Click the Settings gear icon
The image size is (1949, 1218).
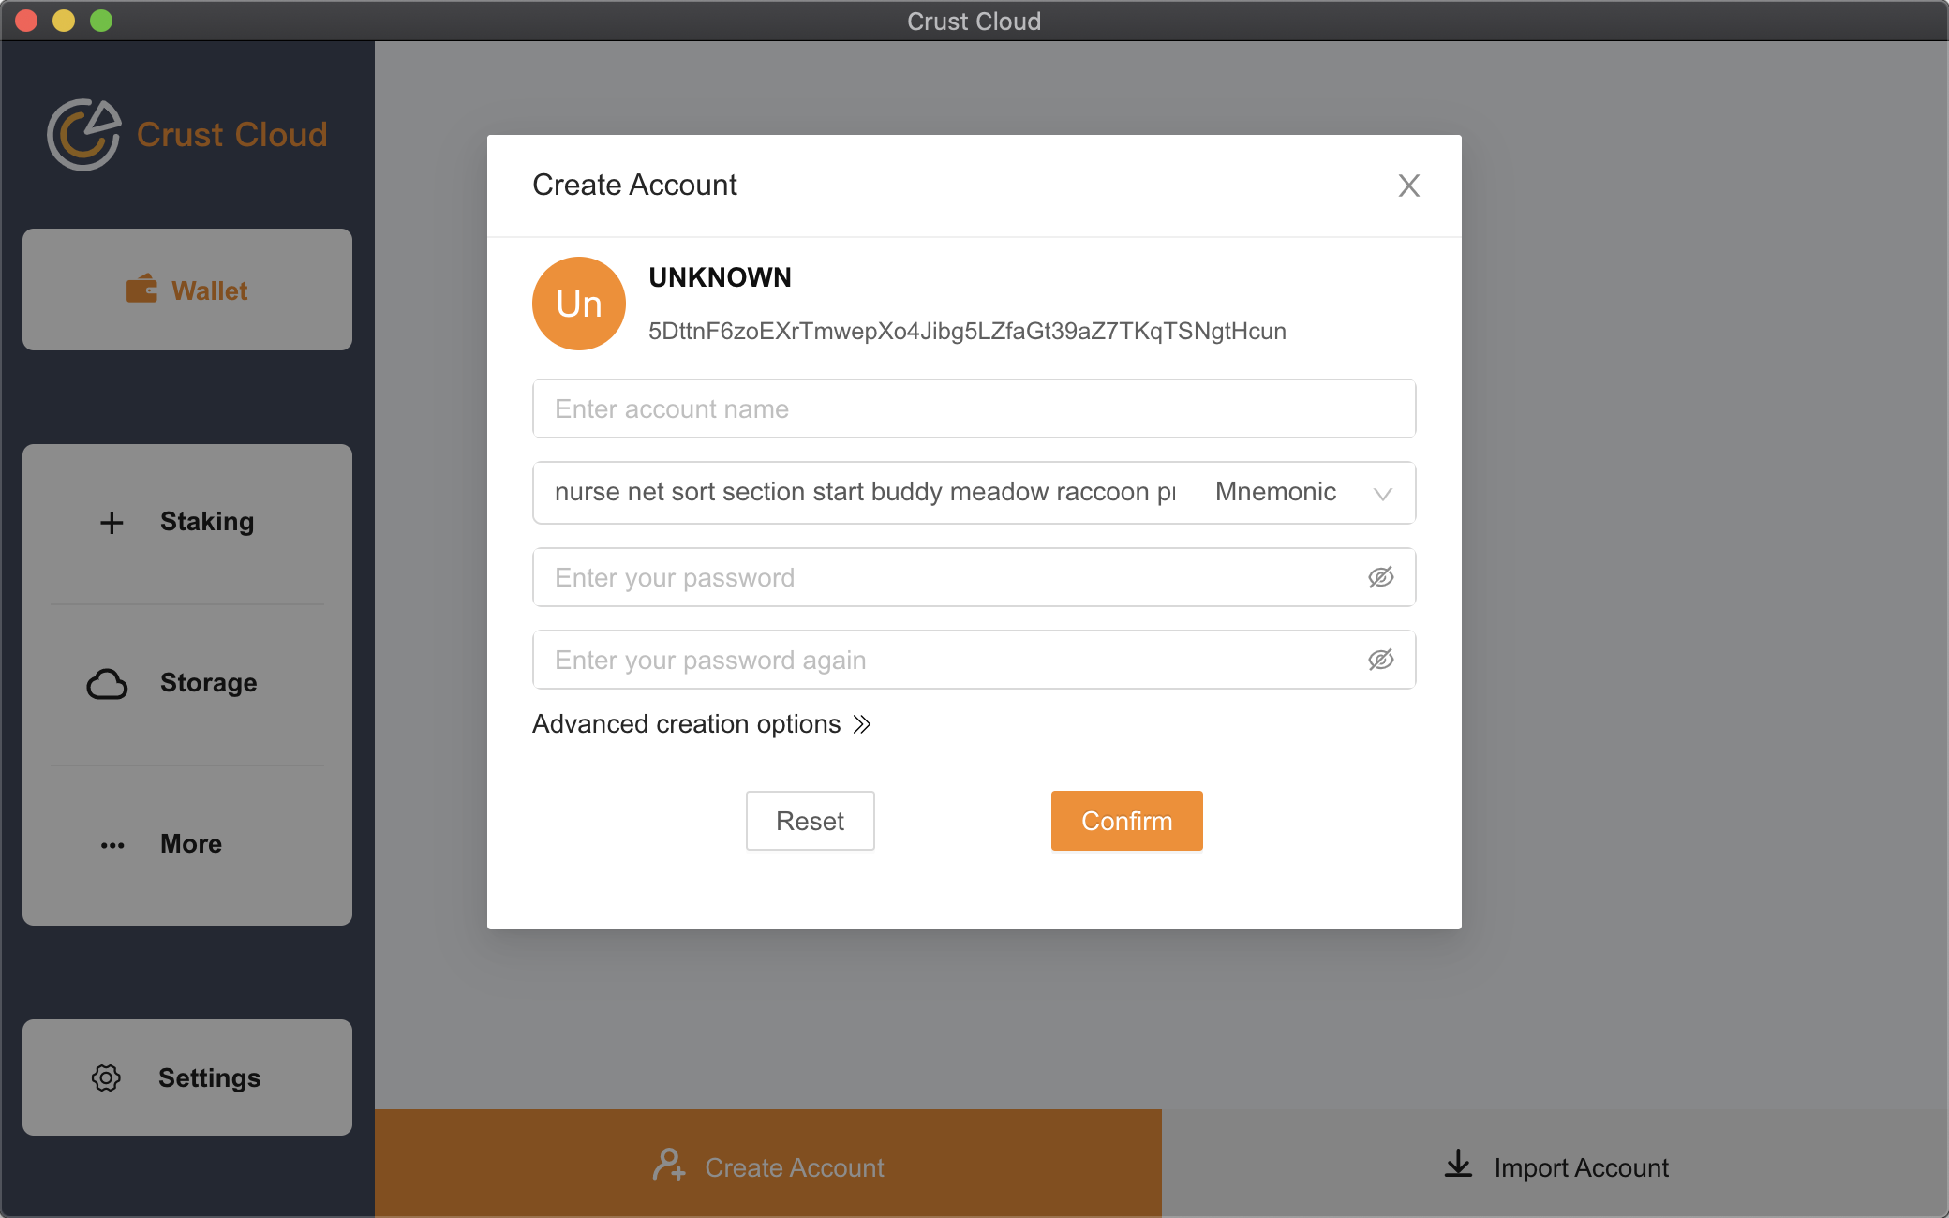click(106, 1078)
